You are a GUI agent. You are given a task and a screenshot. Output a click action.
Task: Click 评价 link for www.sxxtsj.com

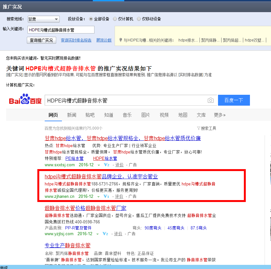[119, 165]
